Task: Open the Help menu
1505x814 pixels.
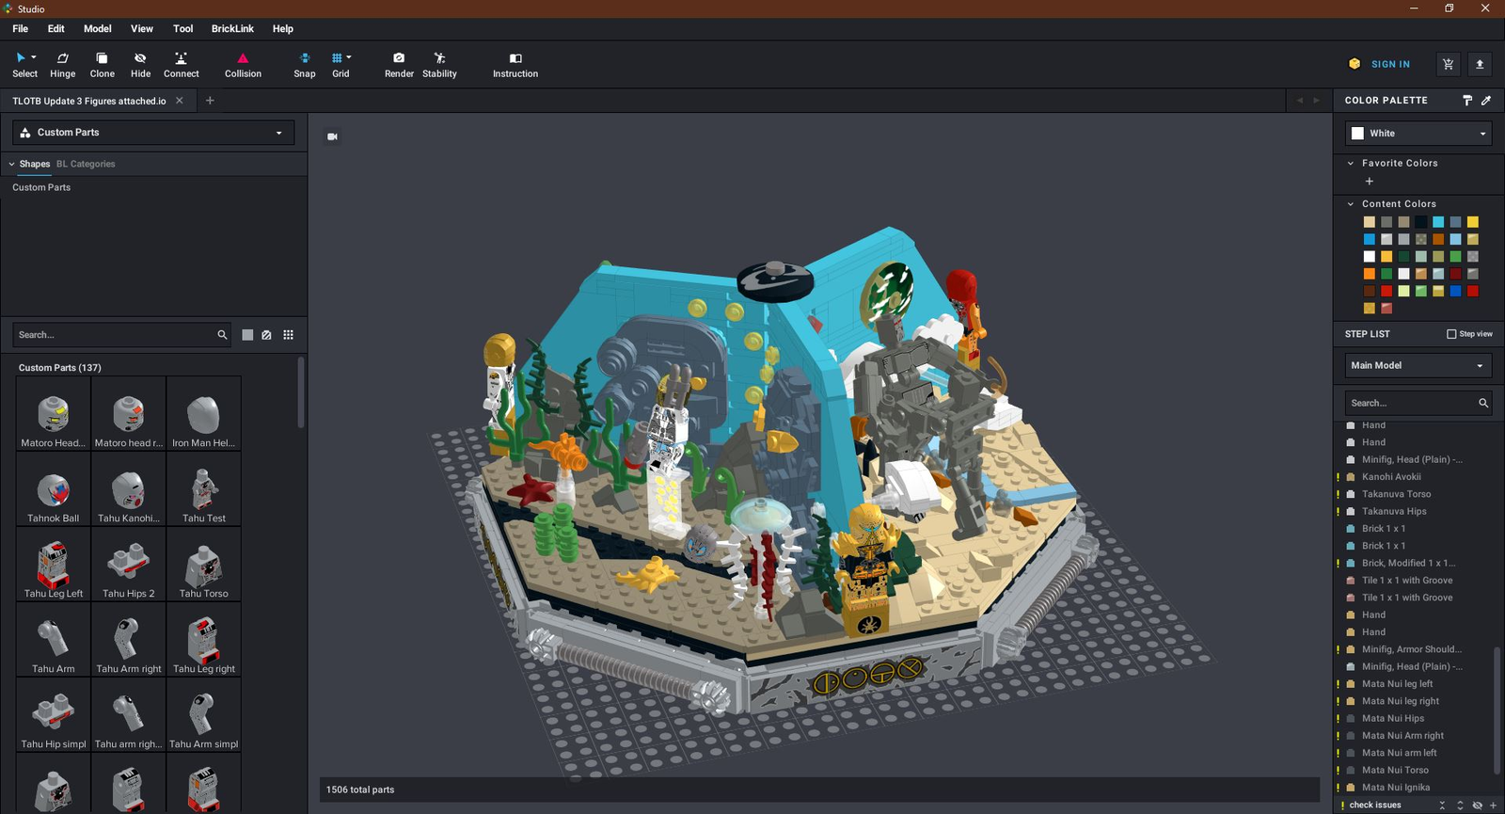Action: tap(283, 28)
